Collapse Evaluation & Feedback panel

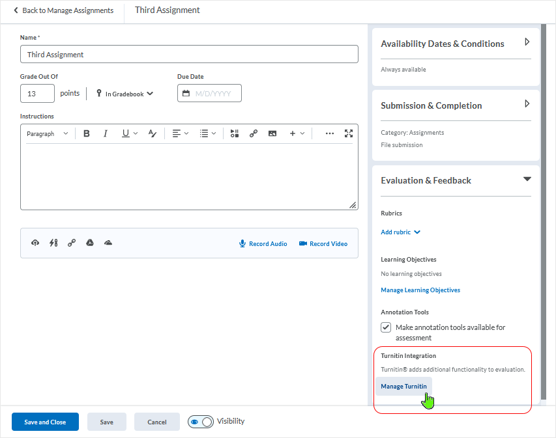coord(527,179)
